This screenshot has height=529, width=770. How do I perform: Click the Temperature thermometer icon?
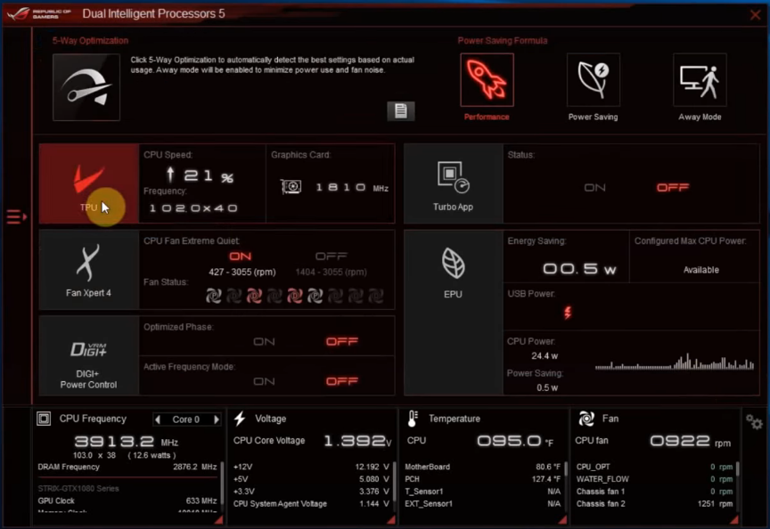point(413,419)
